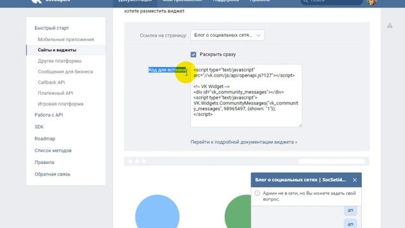The image size is (405, 228).
Task: Click inside the embed code text area
Action: point(246,96)
